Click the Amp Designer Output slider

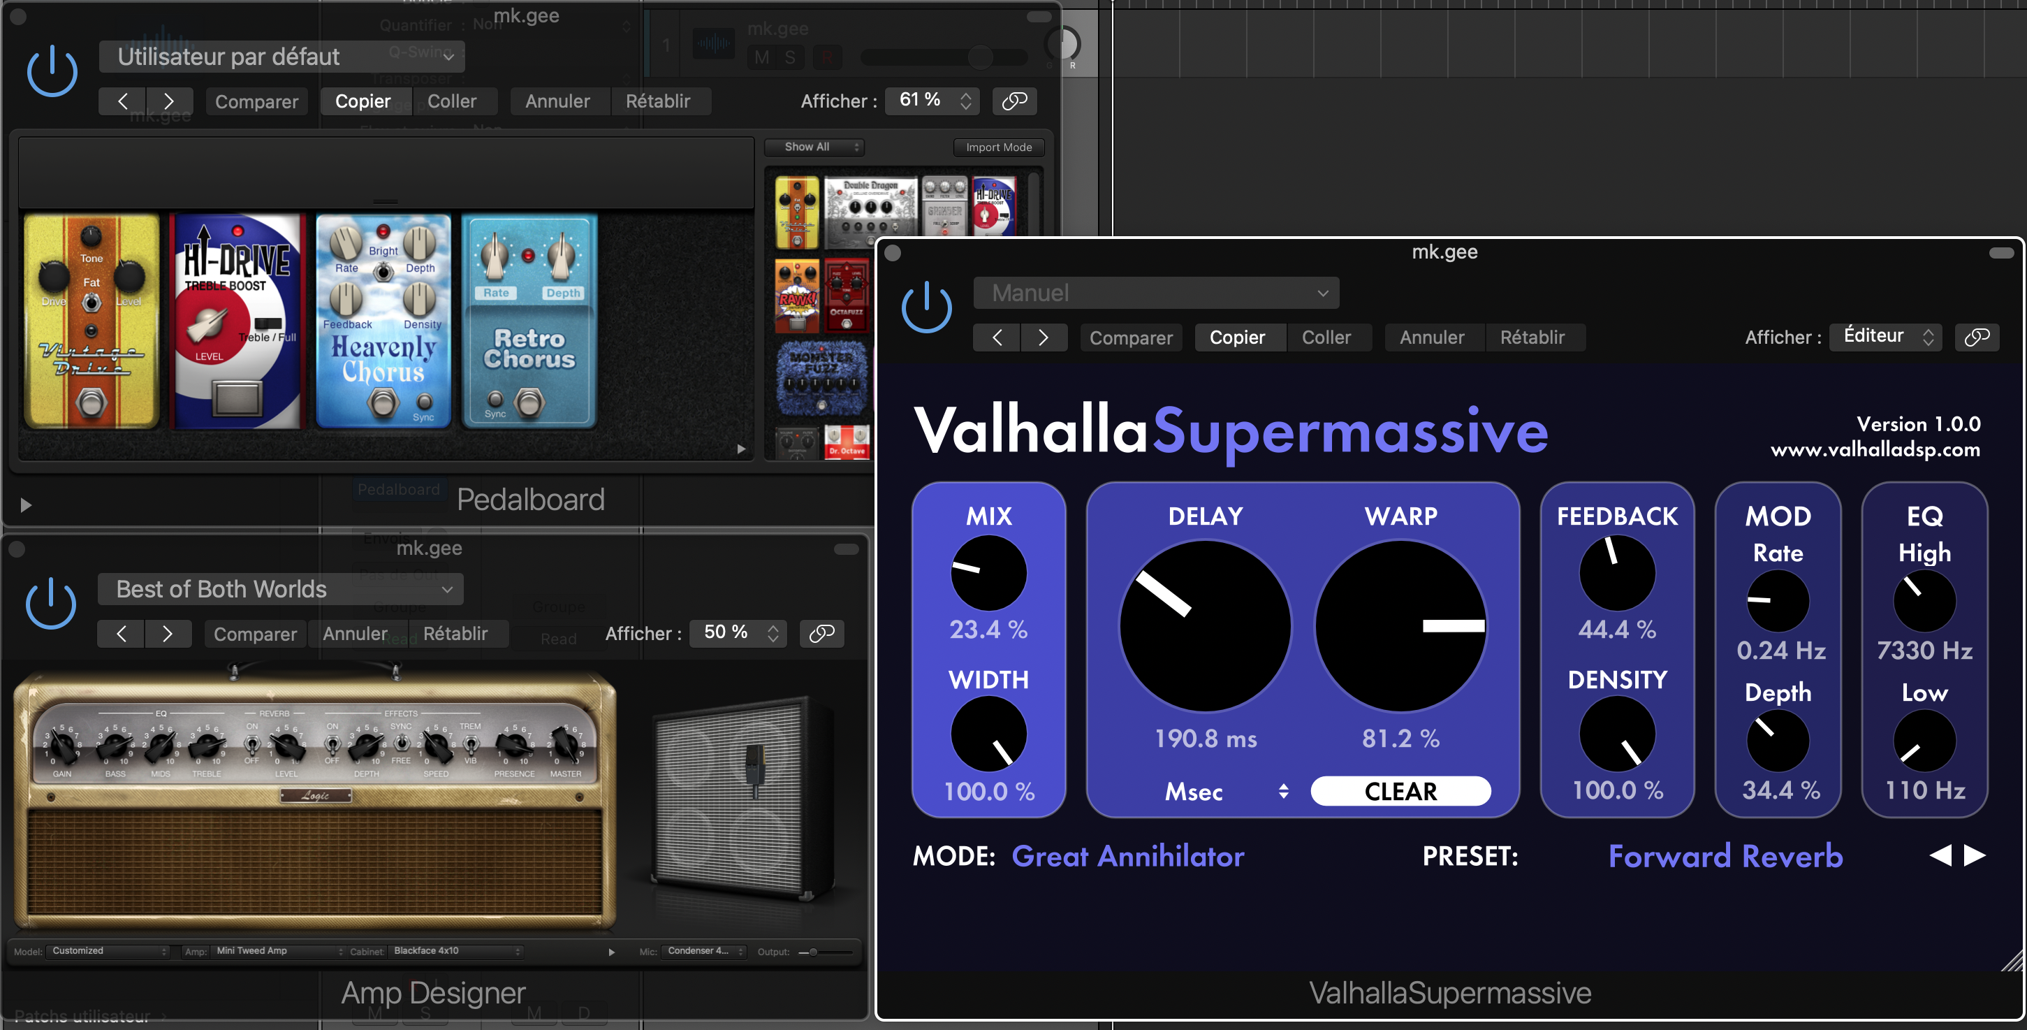click(826, 952)
